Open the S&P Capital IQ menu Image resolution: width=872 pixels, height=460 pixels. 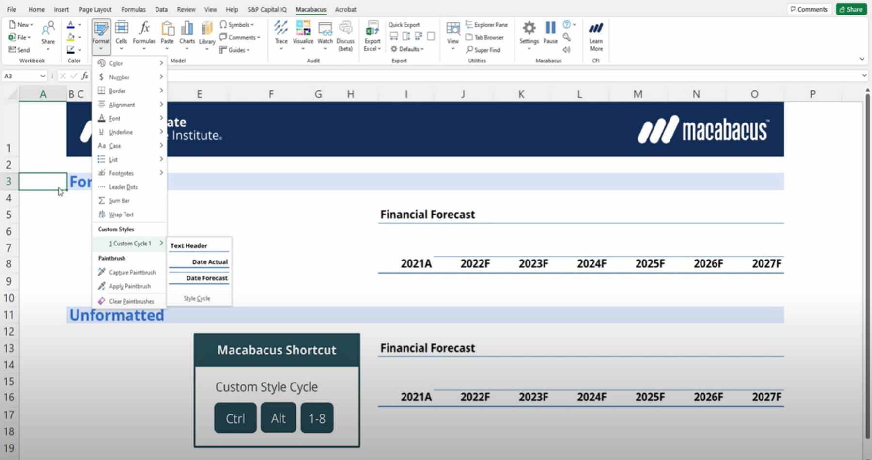[x=267, y=9]
